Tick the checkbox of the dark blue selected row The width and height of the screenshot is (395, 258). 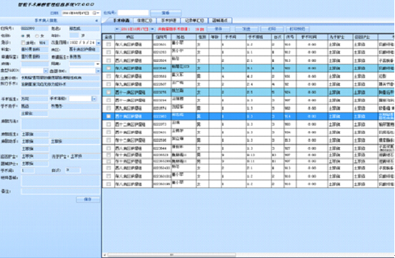109,116
